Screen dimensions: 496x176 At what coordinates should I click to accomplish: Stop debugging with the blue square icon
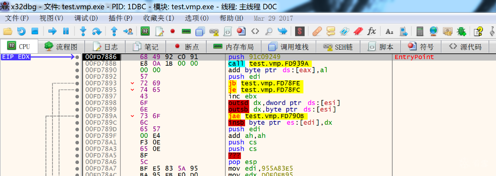coord(35,31)
